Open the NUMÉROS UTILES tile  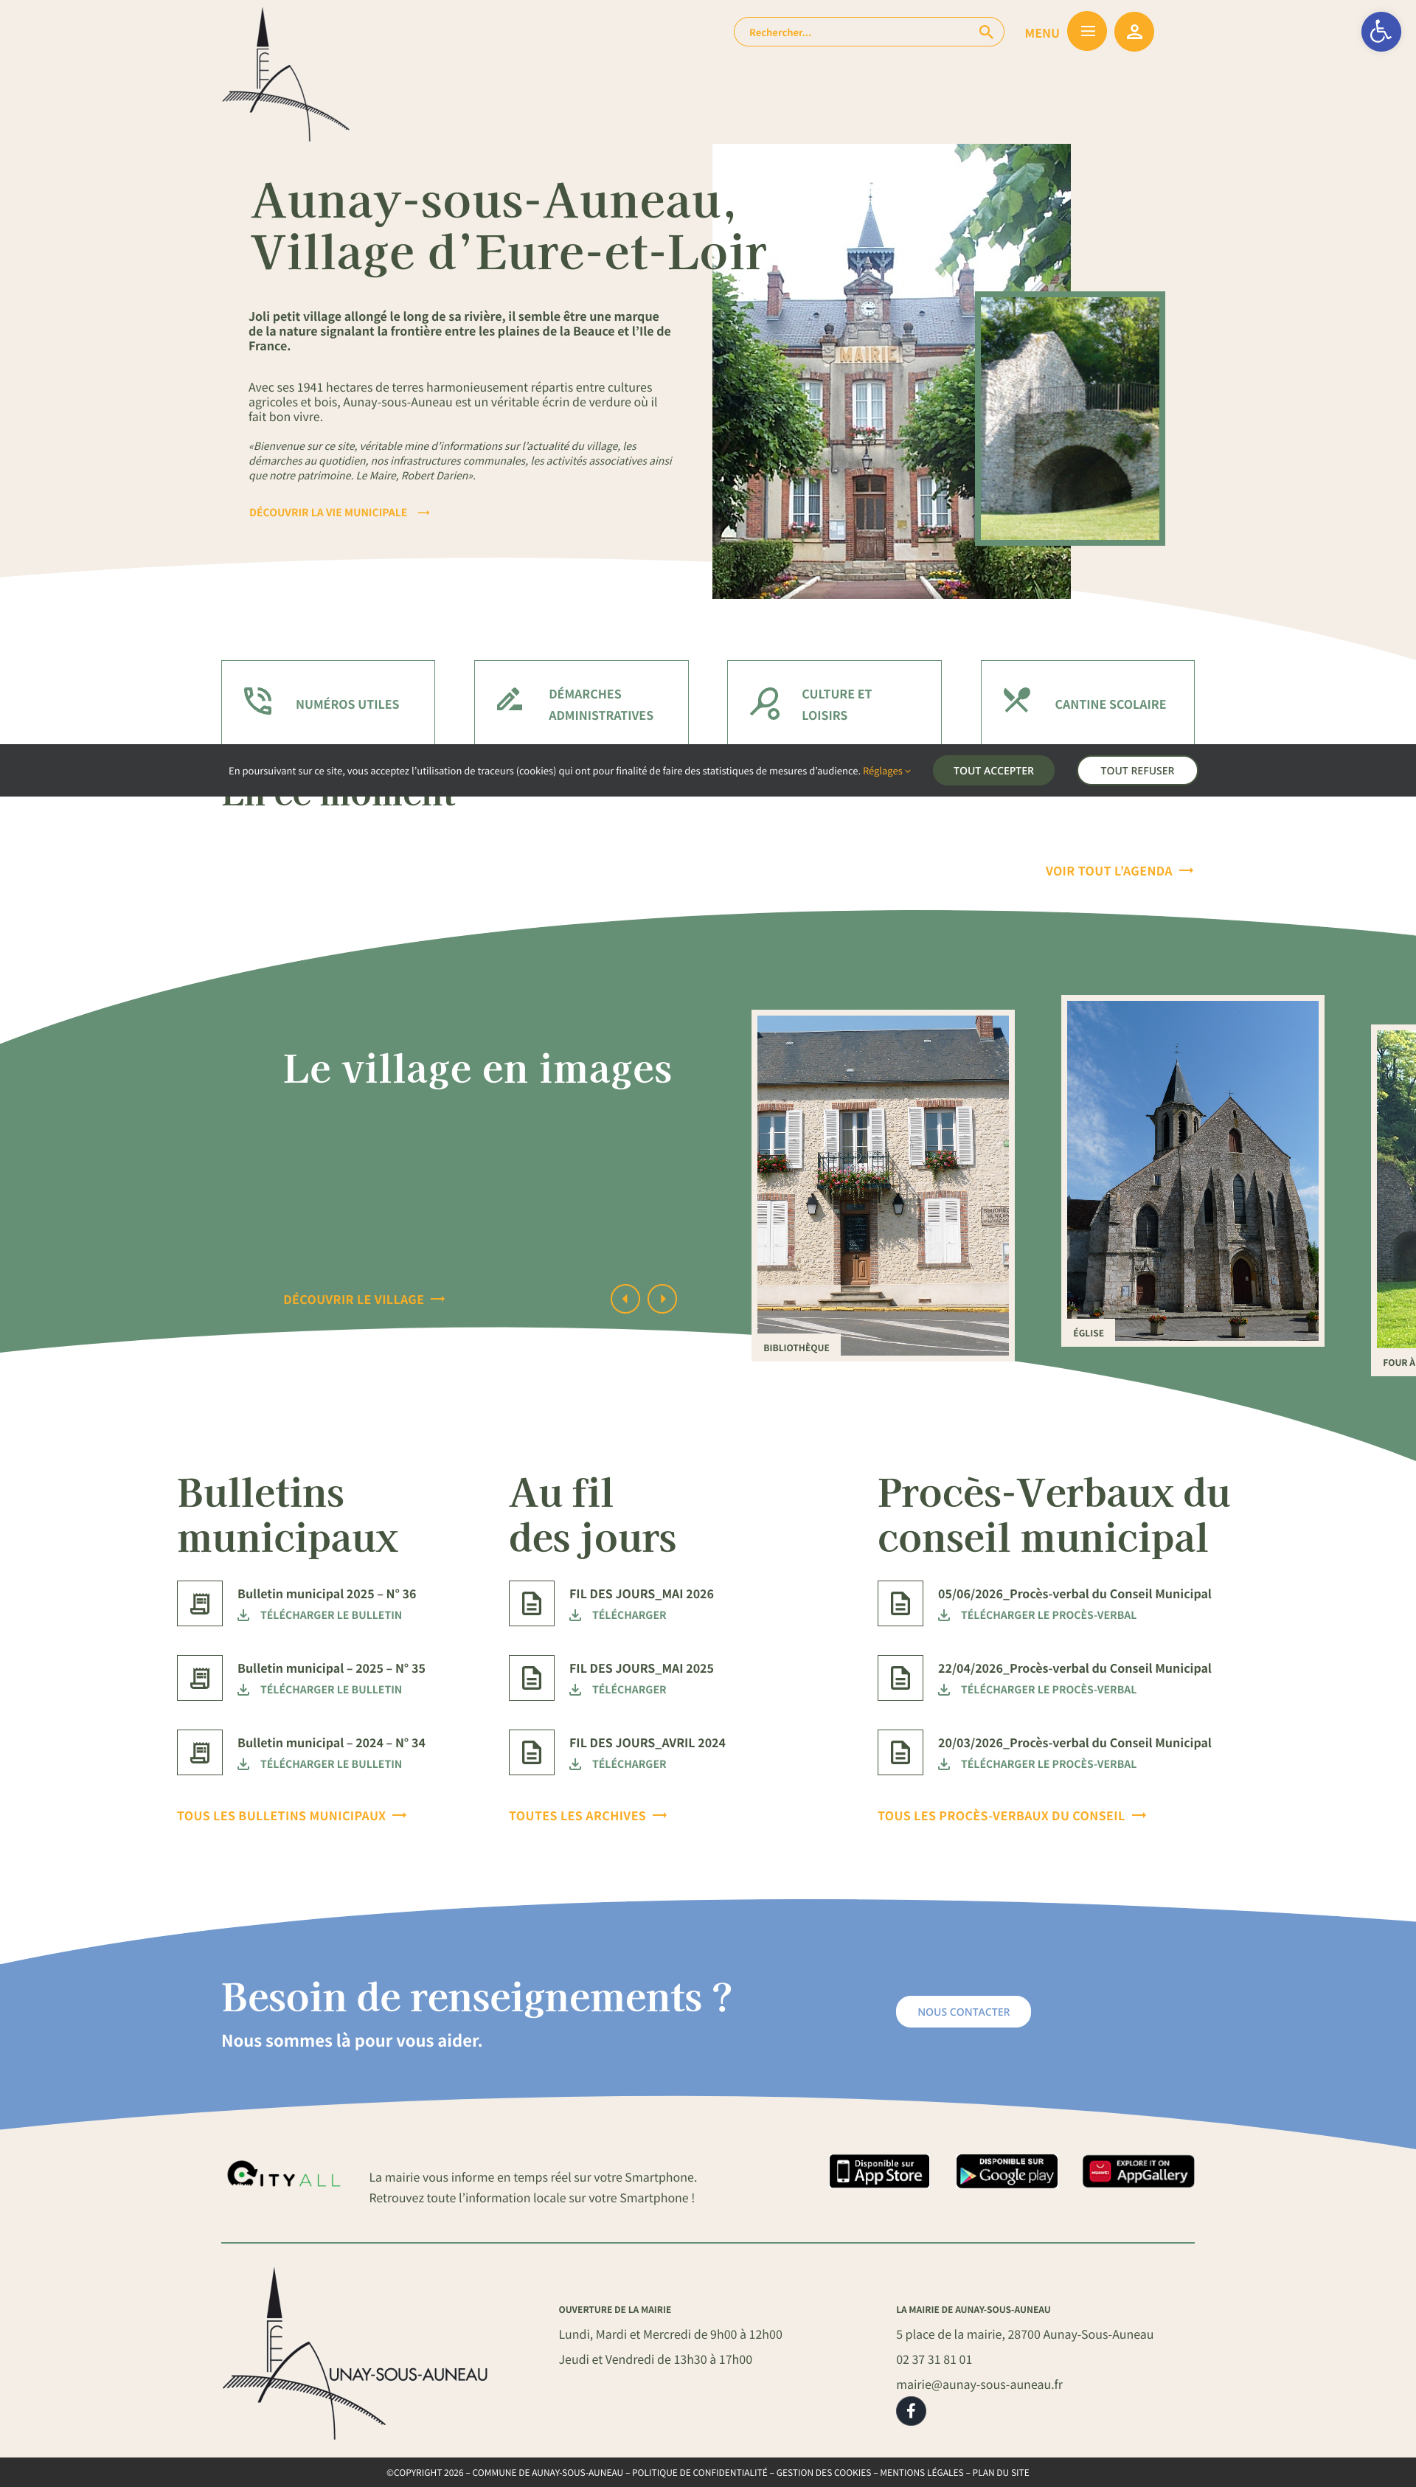(327, 703)
